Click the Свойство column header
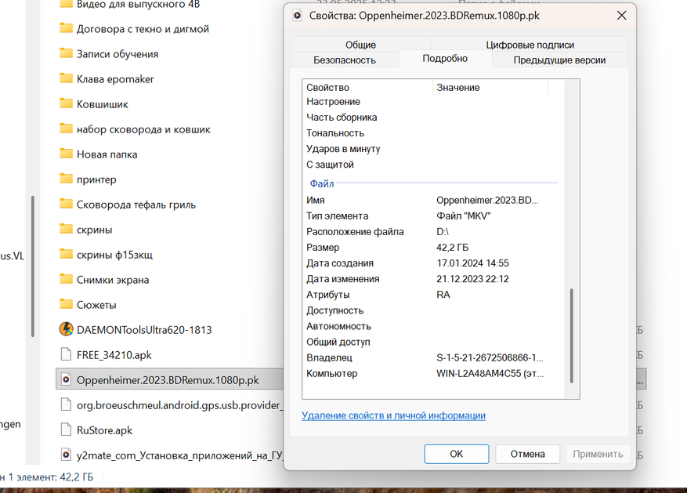Viewport: 687px width, 493px height. pyautogui.click(x=367, y=87)
